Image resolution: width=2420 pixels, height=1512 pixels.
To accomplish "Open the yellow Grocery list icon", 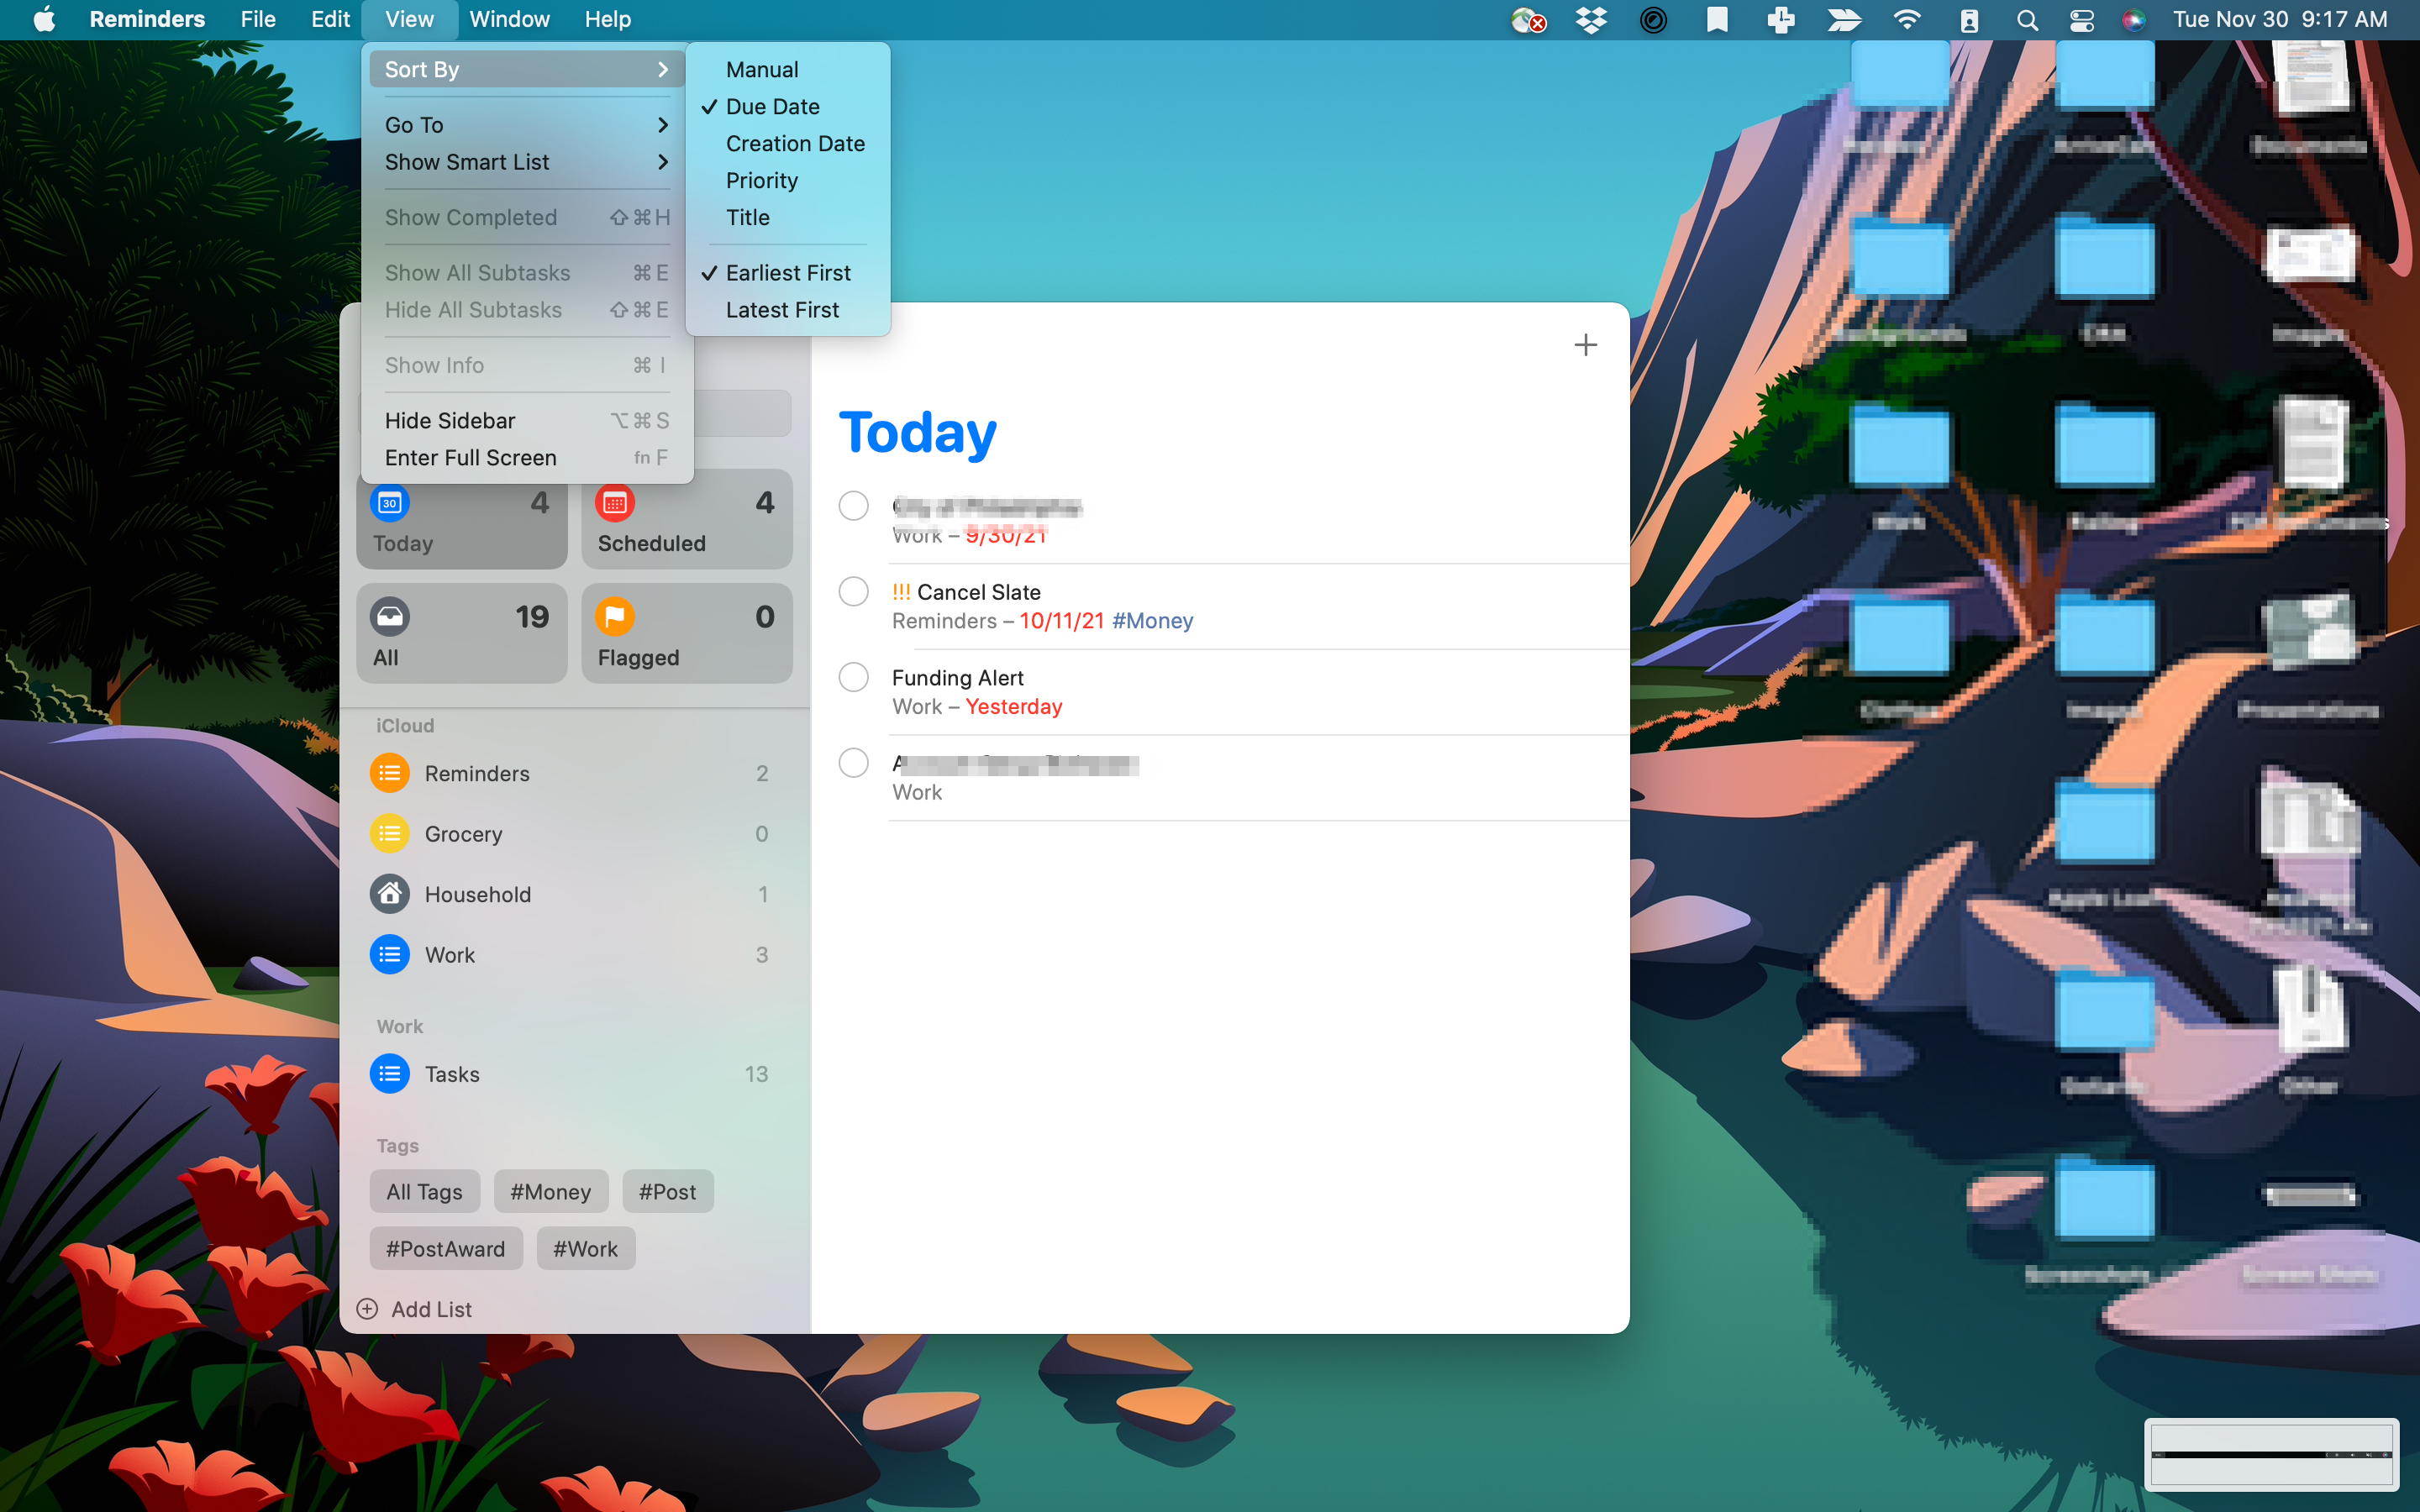I will (390, 834).
